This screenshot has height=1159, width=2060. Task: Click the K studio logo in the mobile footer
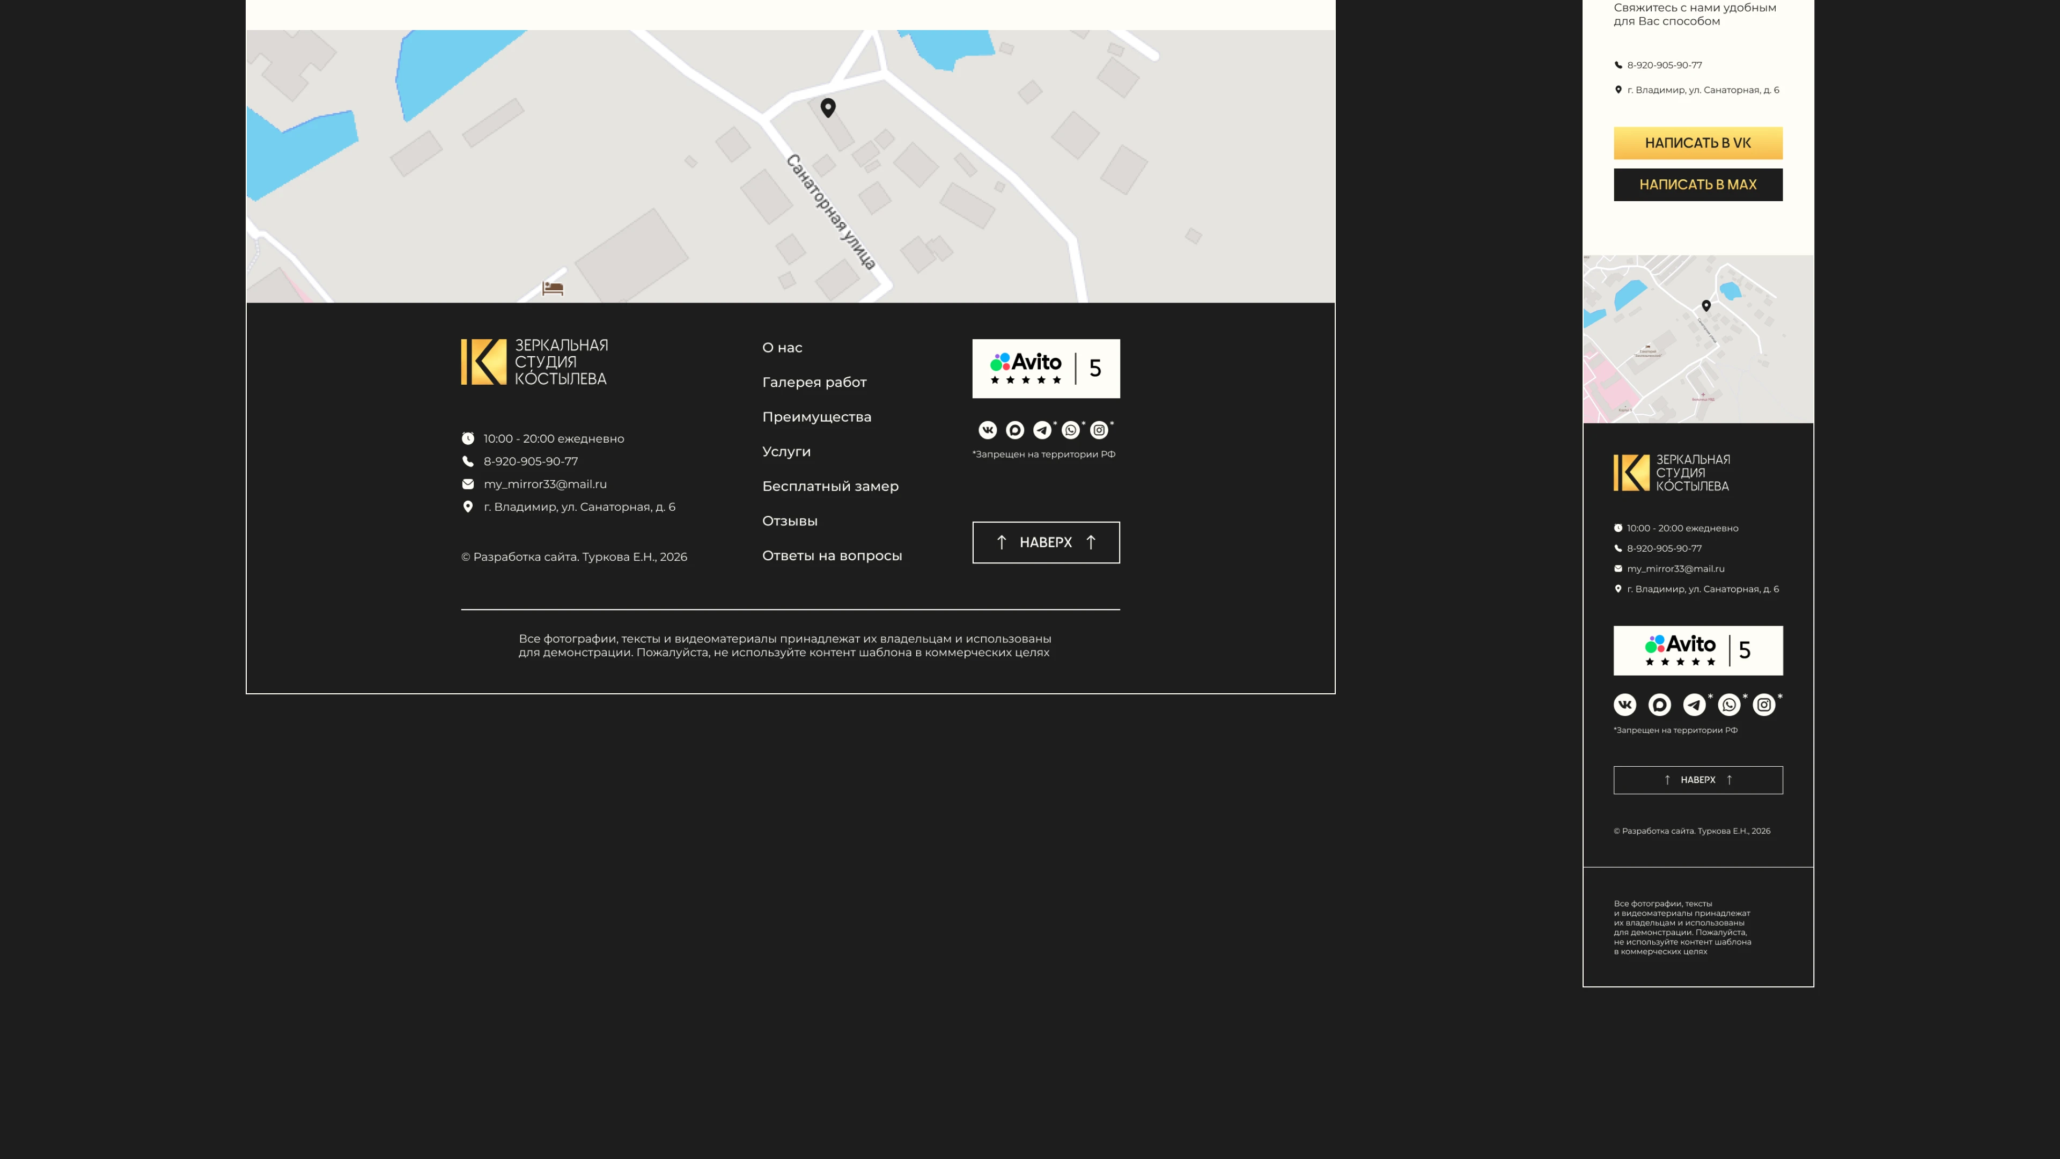click(1672, 473)
